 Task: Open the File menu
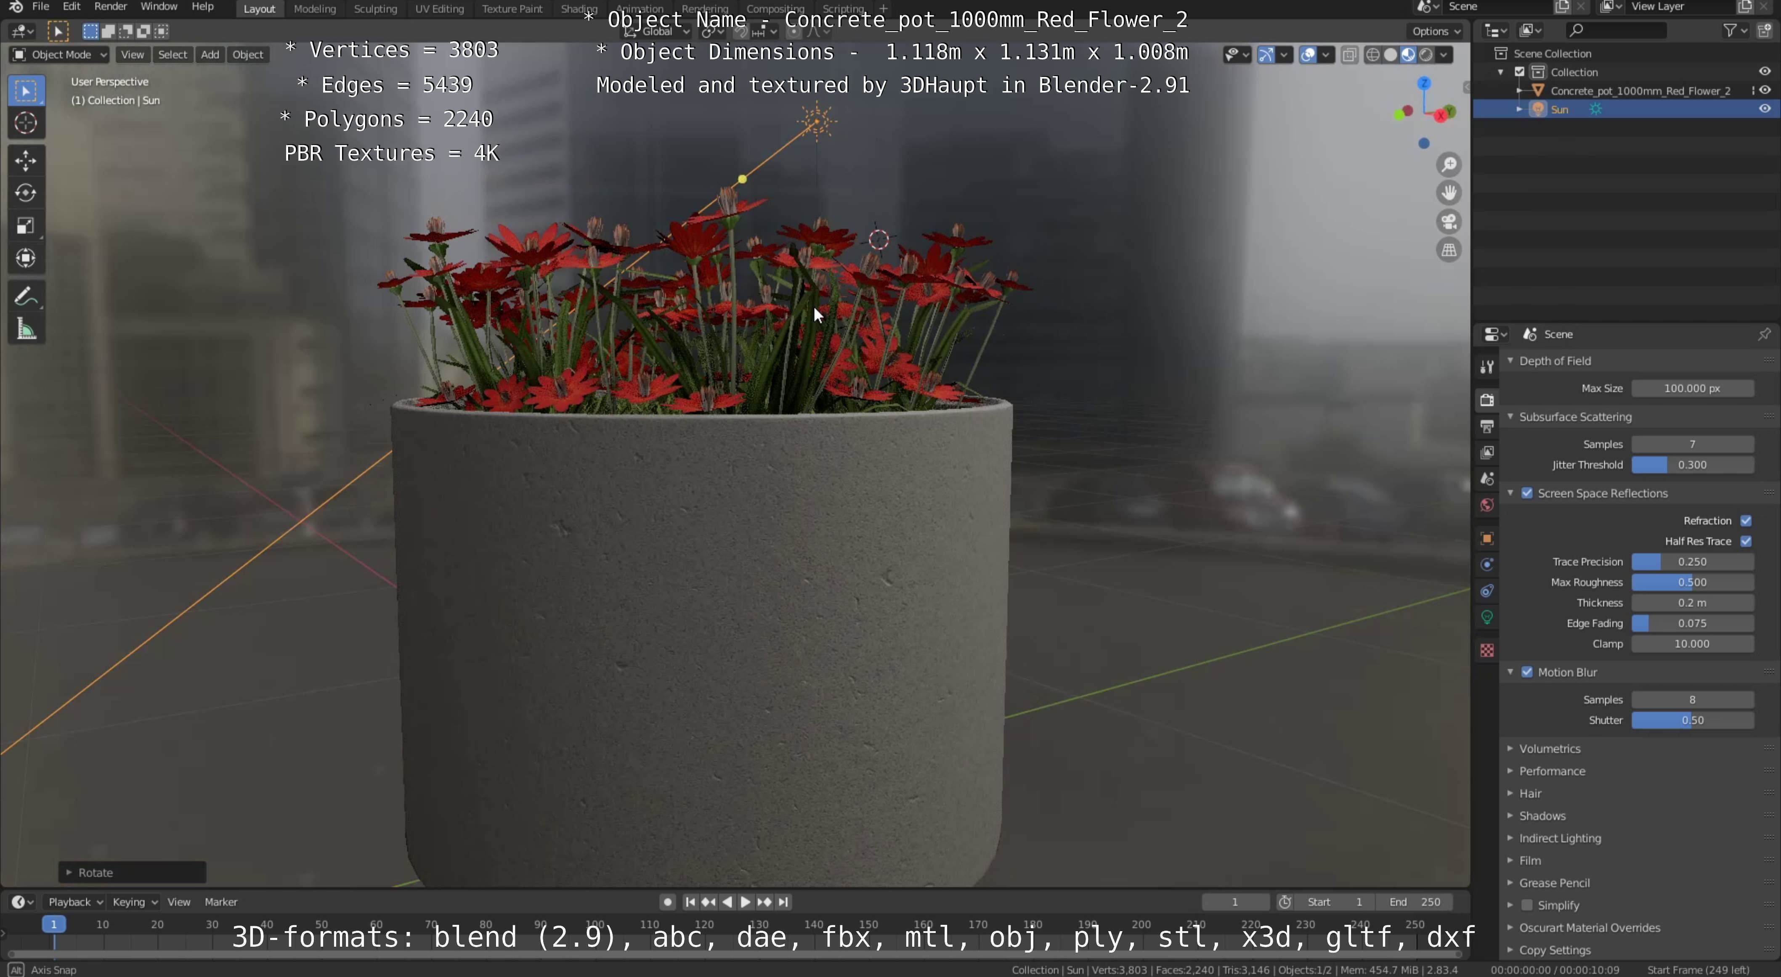(41, 7)
